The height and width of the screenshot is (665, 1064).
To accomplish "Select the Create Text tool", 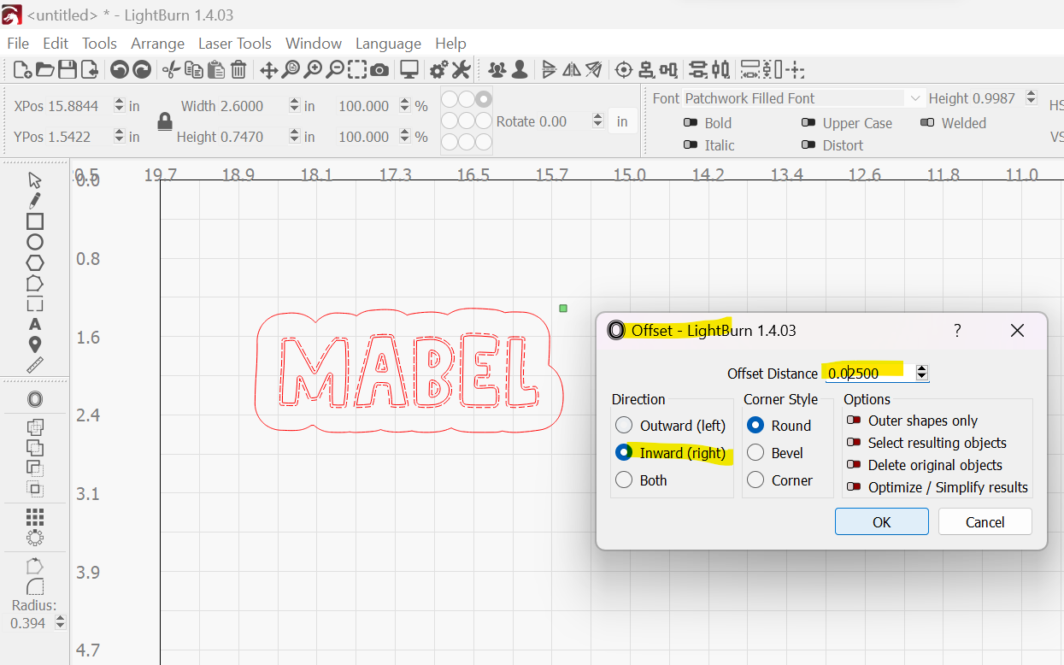I will pyautogui.click(x=35, y=324).
